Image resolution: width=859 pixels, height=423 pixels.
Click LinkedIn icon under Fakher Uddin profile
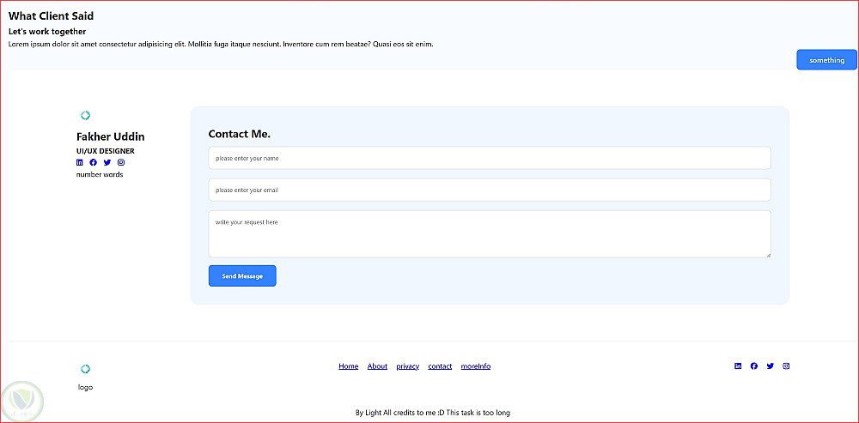(x=80, y=162)
